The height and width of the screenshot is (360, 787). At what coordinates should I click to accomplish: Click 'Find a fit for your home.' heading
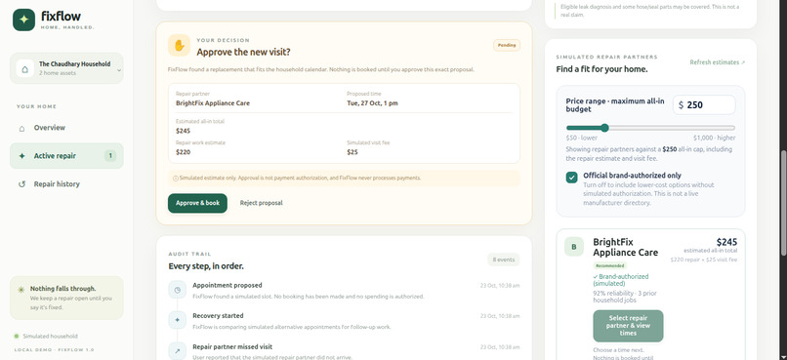click(x=601, y=69)
